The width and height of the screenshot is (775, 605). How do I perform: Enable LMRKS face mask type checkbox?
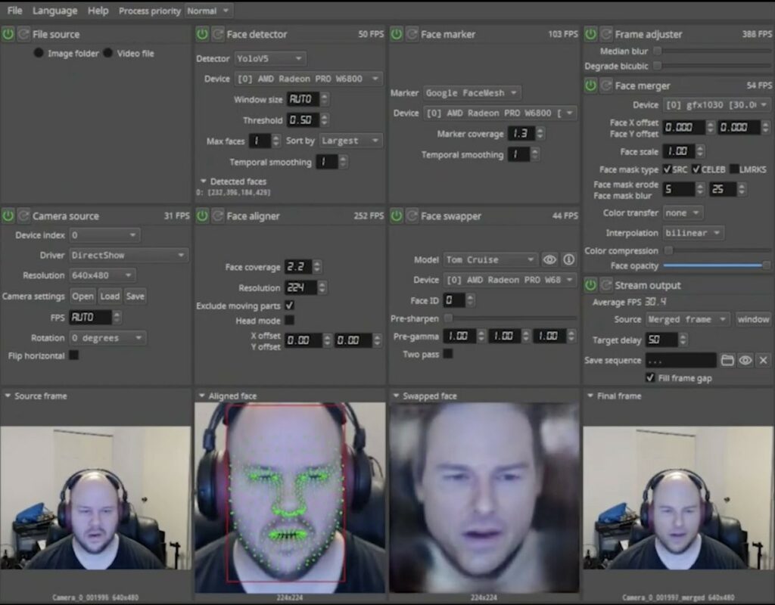click(x=734, y=169)
